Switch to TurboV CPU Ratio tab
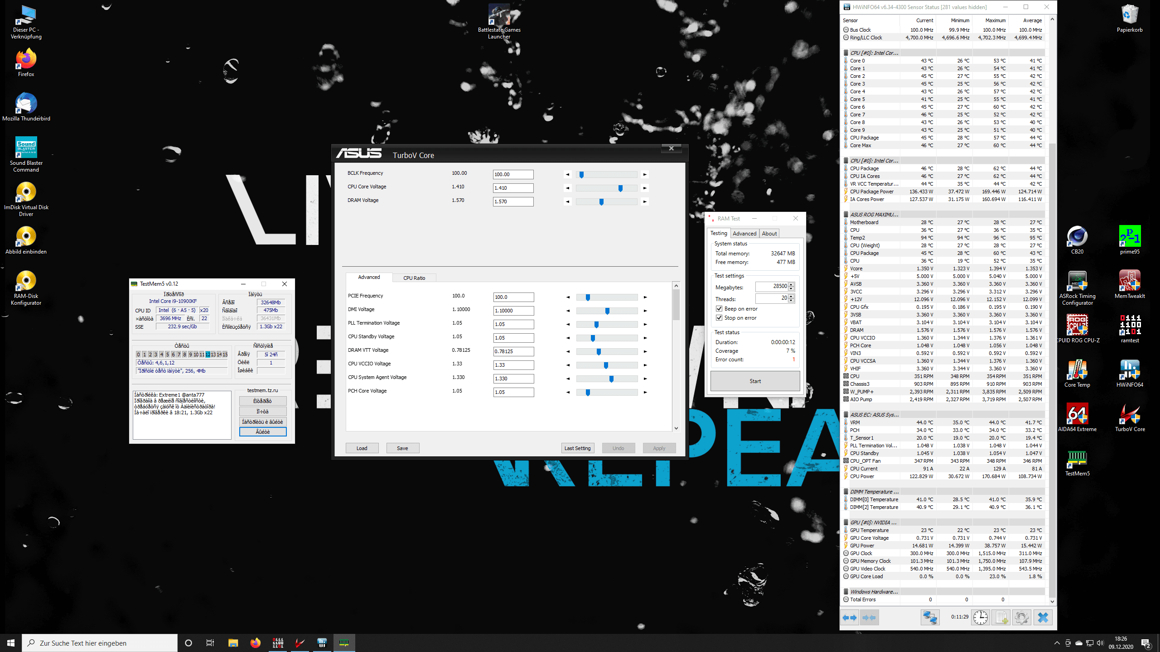 point(414,278)
